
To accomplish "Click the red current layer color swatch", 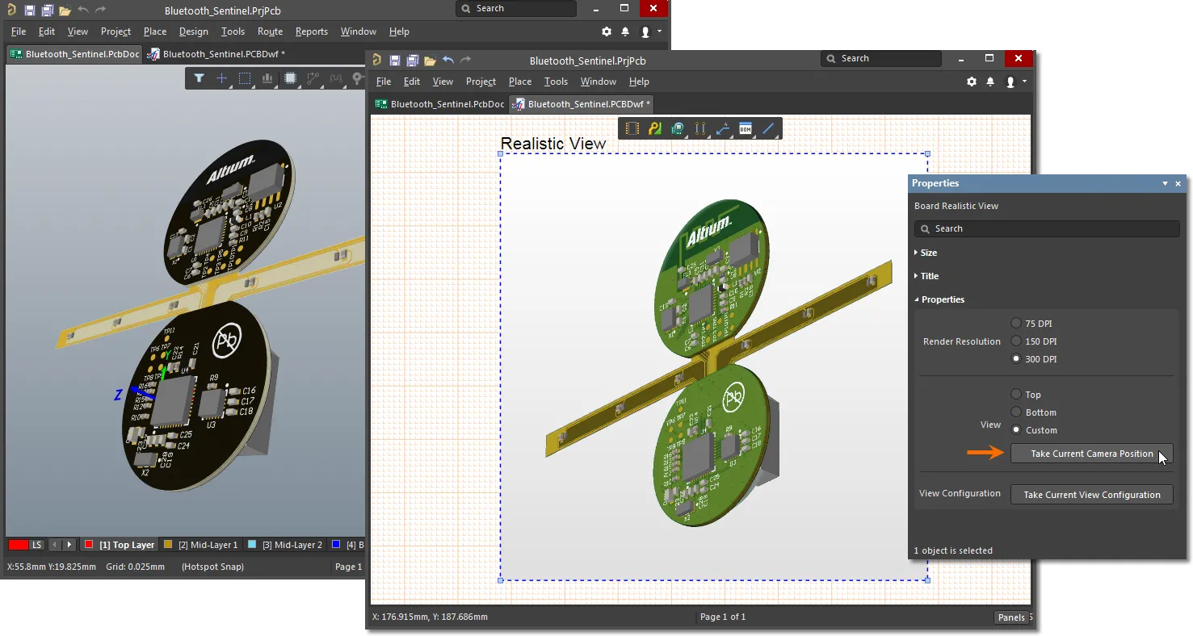I will click(x=18, y=545).
